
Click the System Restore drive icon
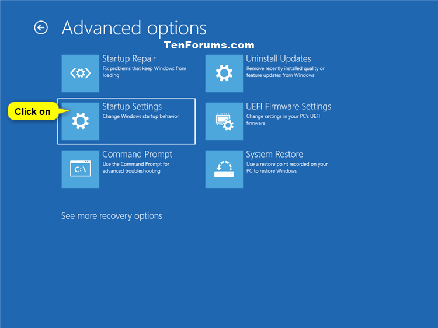[x=224, y=169]
